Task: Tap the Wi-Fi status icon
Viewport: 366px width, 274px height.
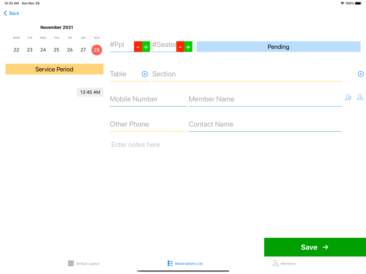Action: [x=343, y=3]
